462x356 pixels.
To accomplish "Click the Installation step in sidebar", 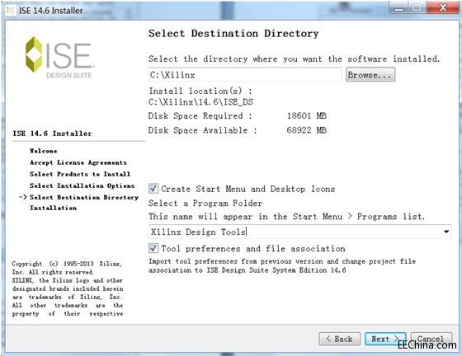I will click(x=53, y=208).
